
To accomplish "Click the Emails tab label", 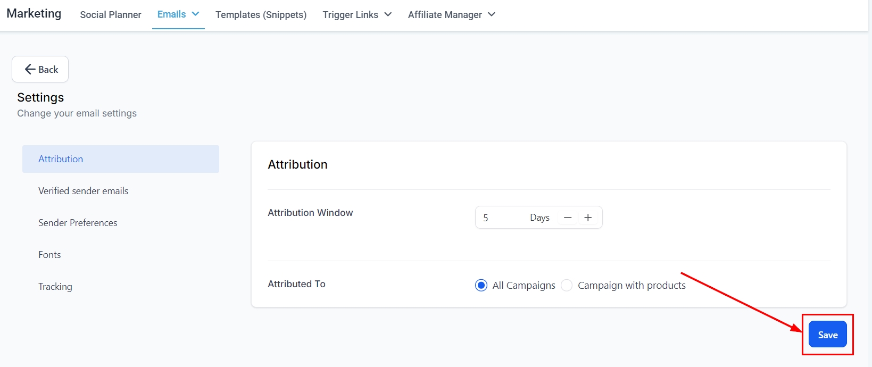I will coord(171,14).
